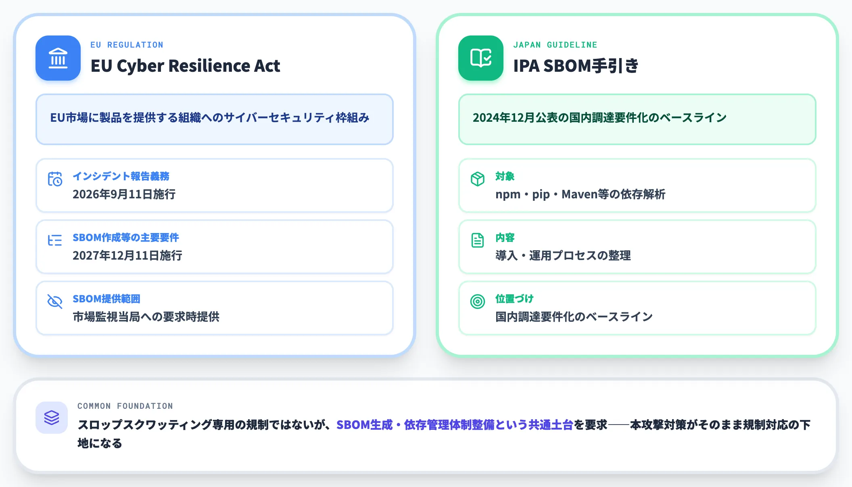Click the 対象 label
Viewport: 852px width, 487px height.
click(505, 176)
